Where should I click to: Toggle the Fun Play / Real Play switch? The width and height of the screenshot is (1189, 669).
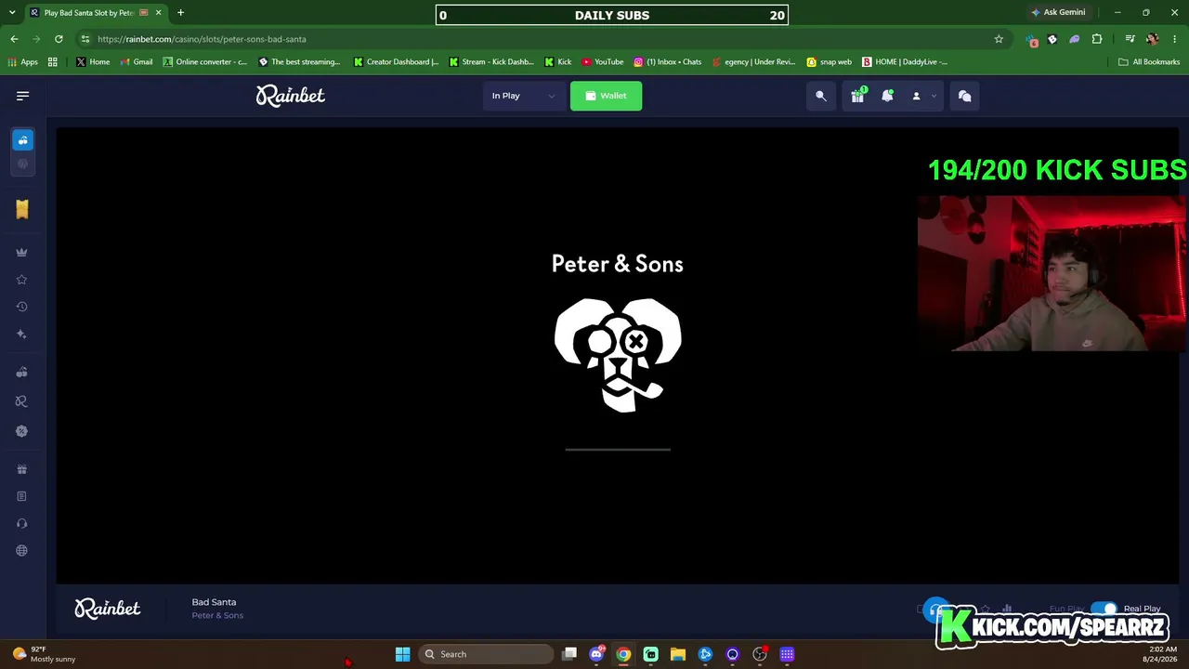[x=1104, y=609]
